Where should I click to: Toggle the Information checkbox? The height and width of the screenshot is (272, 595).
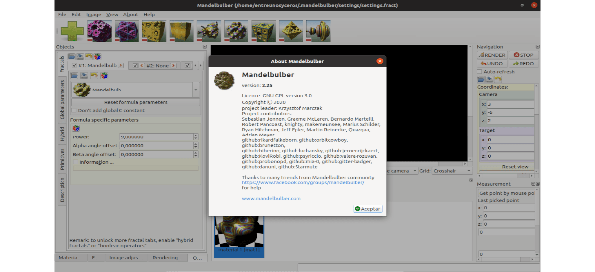pos(75,162)
